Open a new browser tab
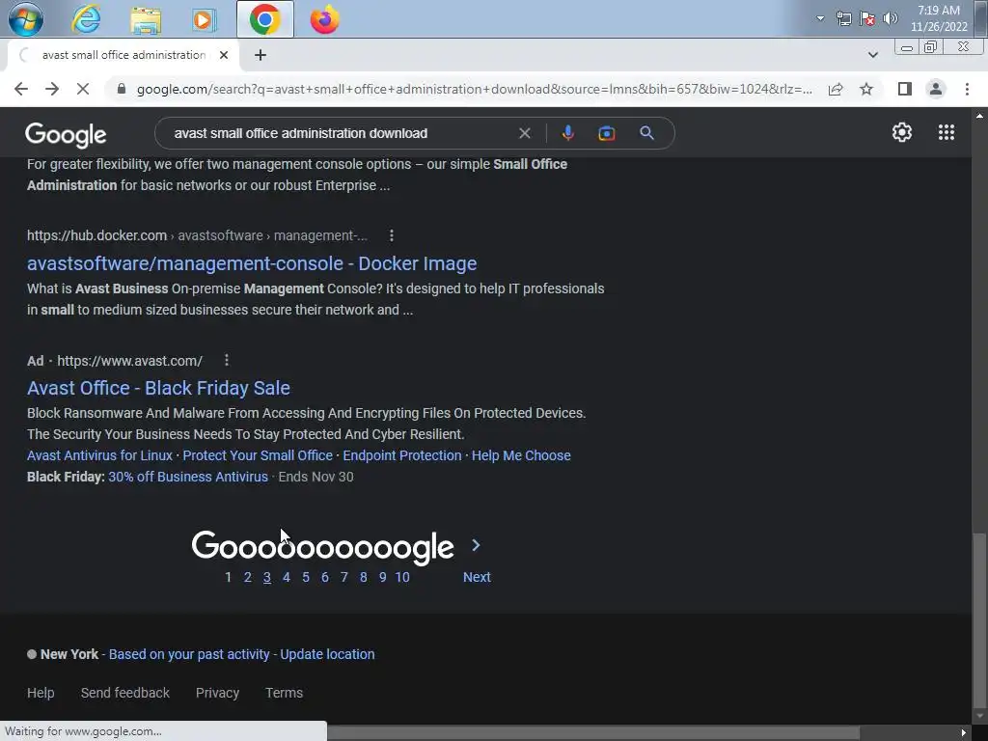The image size is (988, 741). pyautogui.click(x=261, y=55)
